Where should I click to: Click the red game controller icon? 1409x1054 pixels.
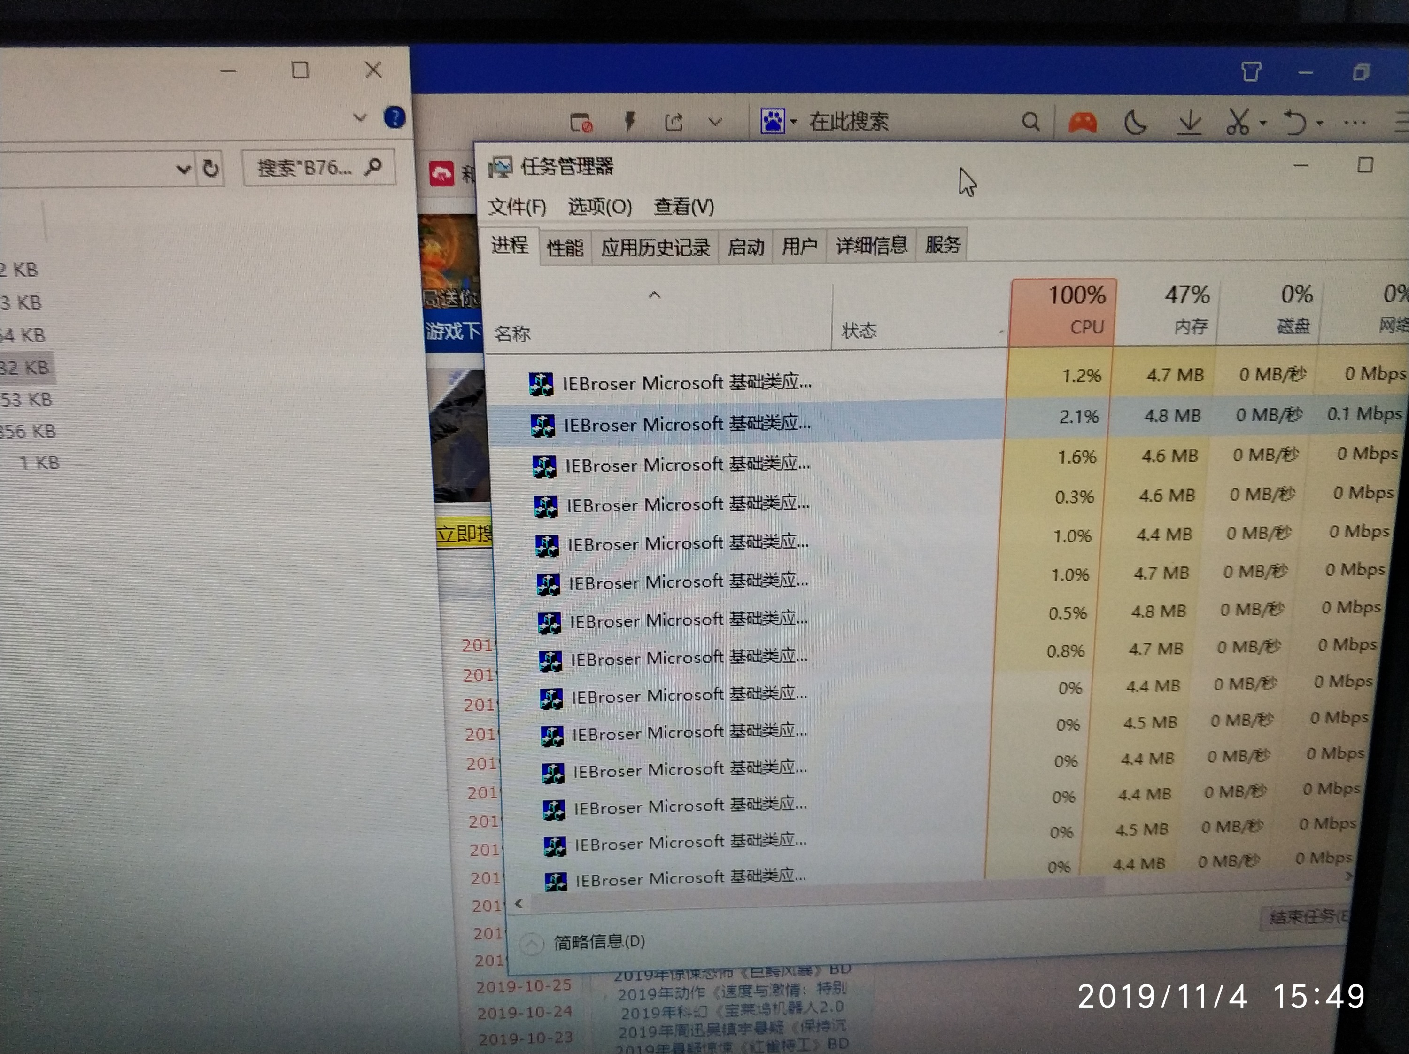pyautogui.click(x=1082, y=121)
